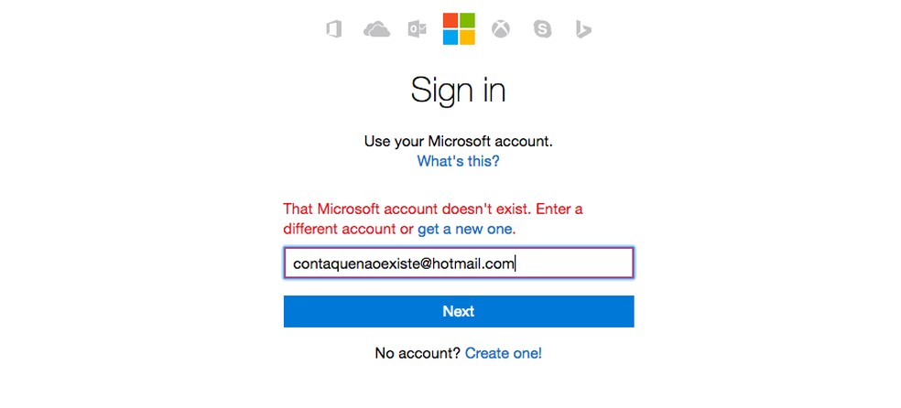
Task: Click the green square of Microsoft logo
Action: click(x=466, y=20)
